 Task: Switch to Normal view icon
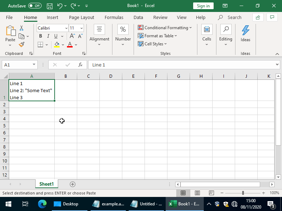(x=183, y=193)
